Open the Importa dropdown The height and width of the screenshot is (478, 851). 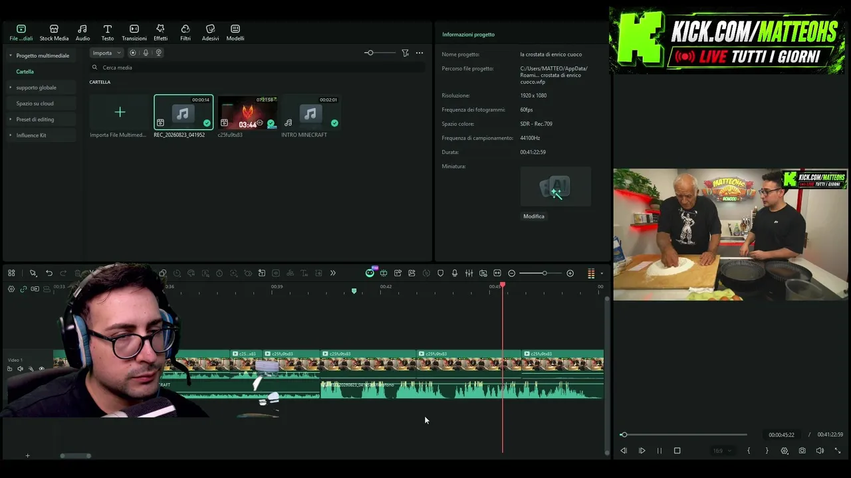[x=106, y=53]
